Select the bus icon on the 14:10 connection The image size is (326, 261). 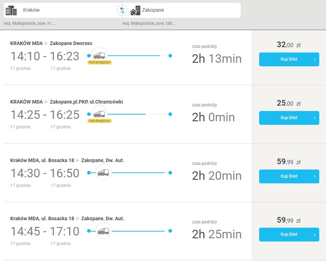click(x=99, y=55)
